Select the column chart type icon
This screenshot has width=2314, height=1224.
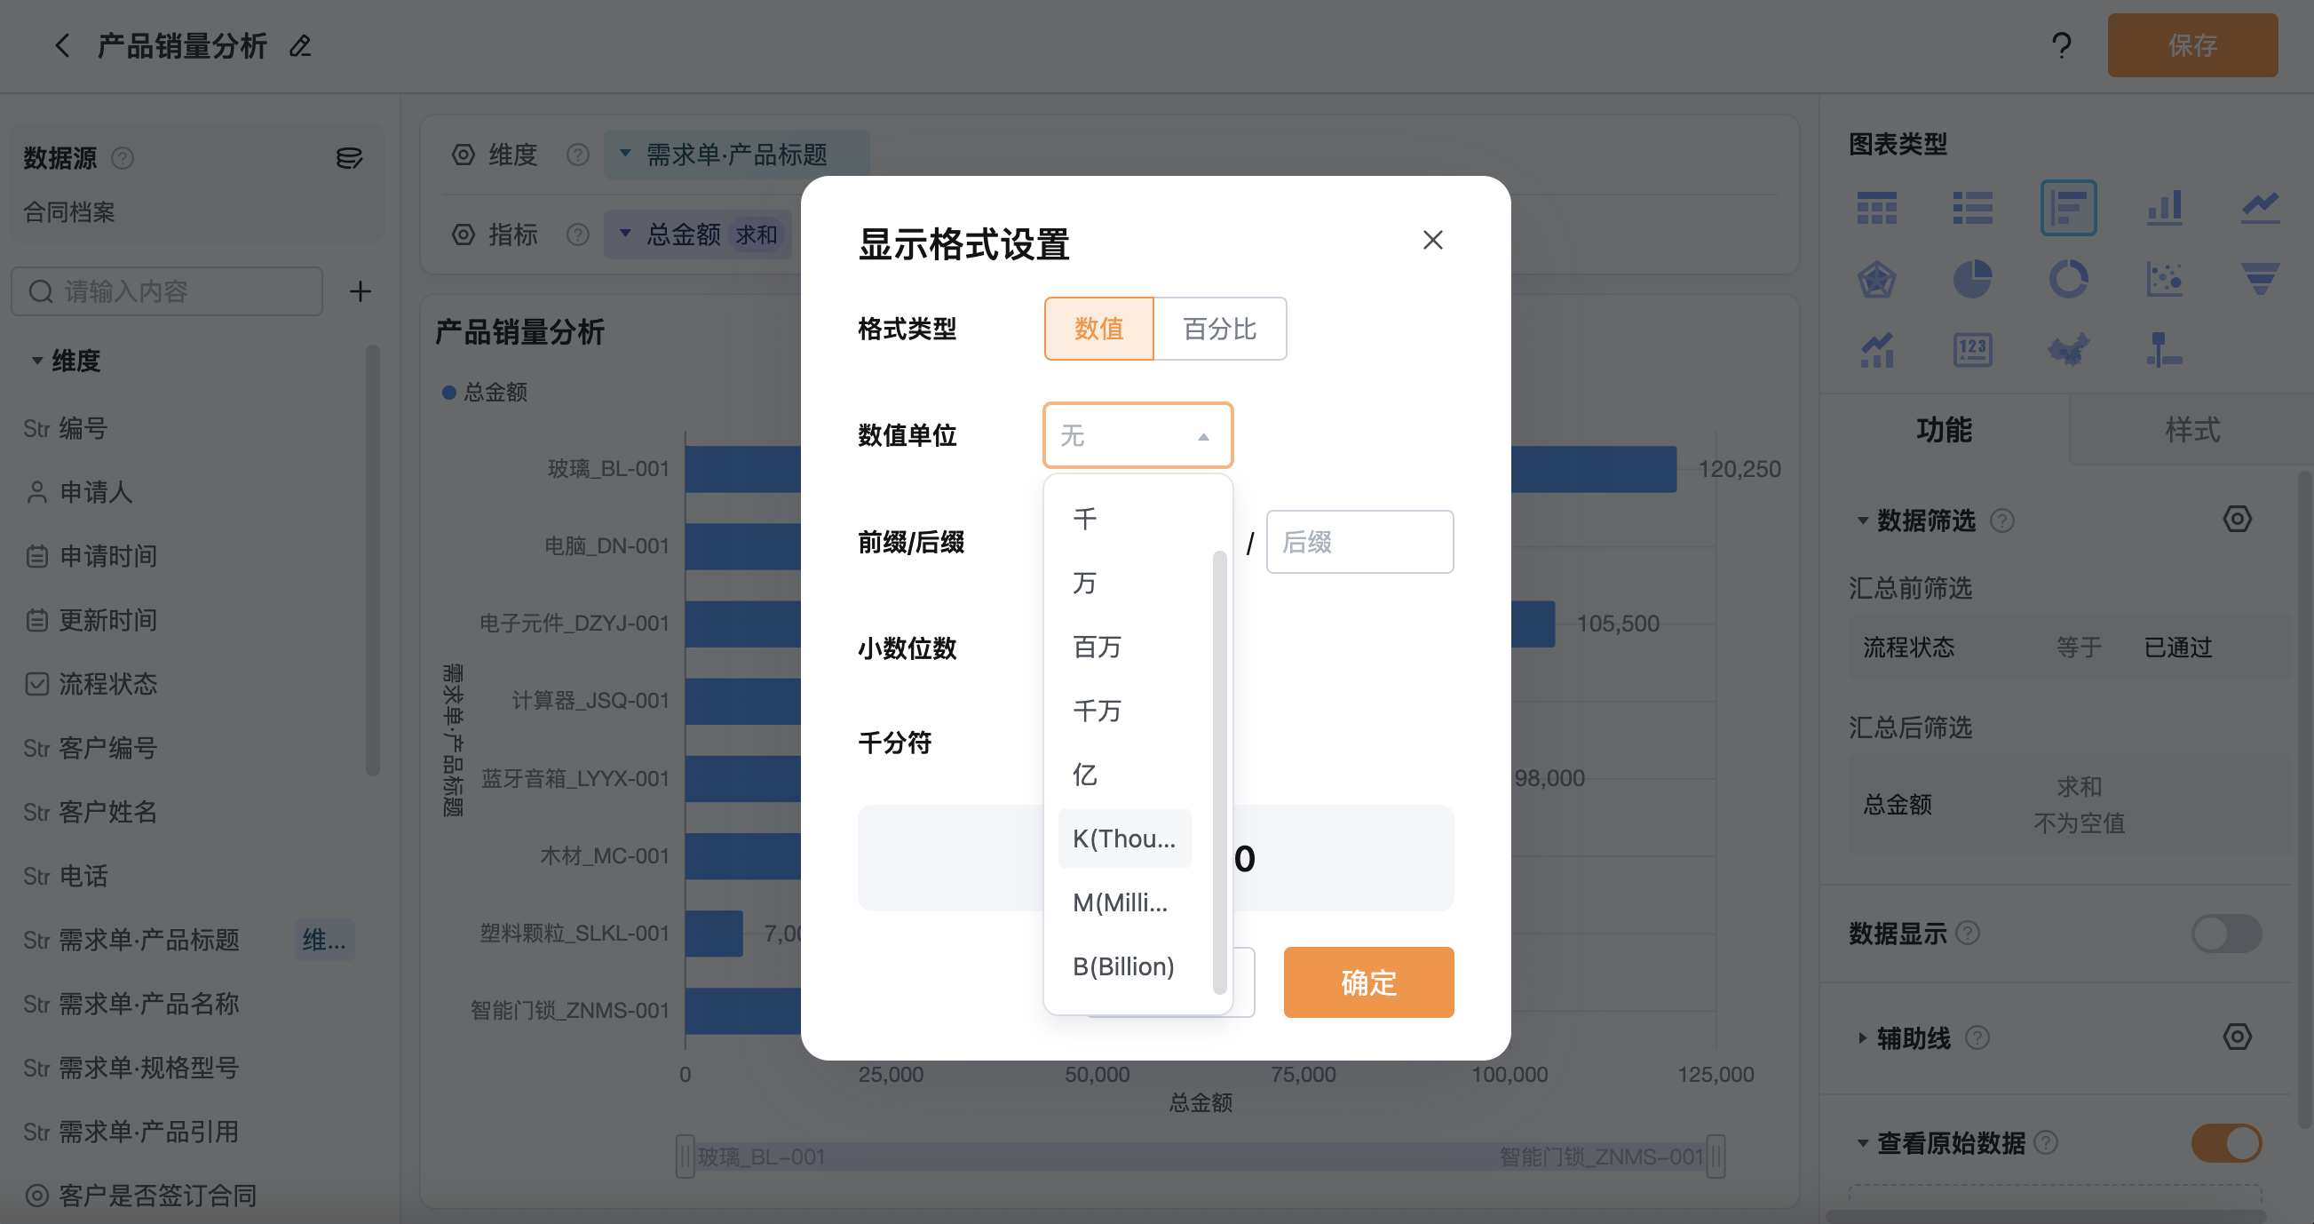point(2164,208)
